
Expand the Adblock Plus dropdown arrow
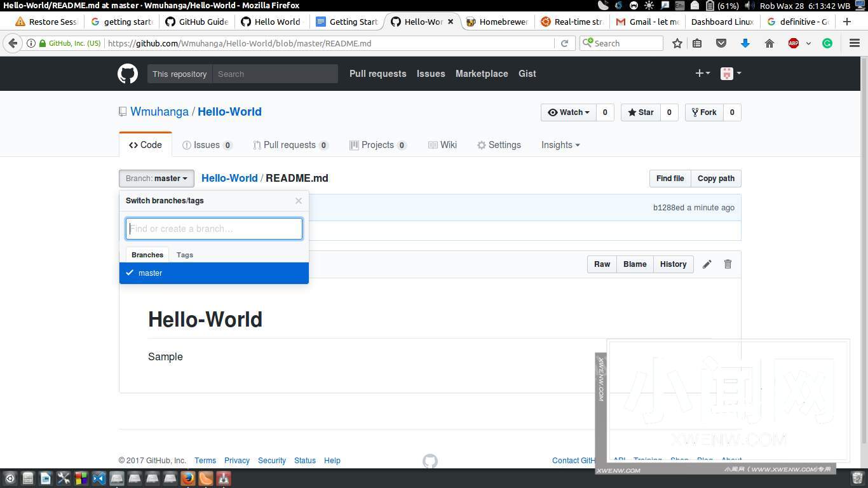click(808, 43)
